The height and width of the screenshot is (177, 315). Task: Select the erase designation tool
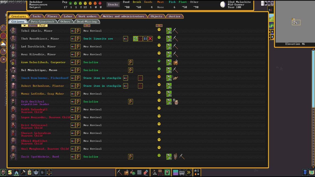146,172
